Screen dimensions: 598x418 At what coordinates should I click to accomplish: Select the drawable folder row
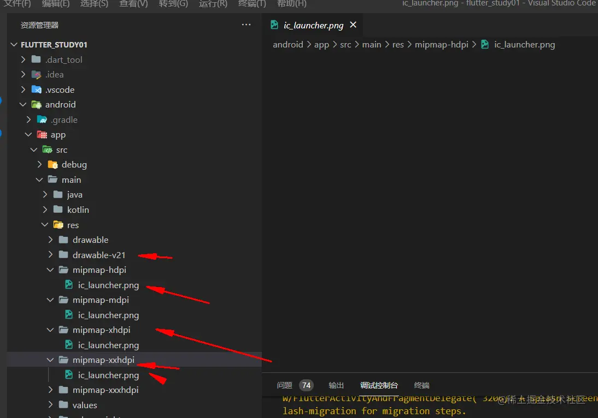tap(134, 240)
